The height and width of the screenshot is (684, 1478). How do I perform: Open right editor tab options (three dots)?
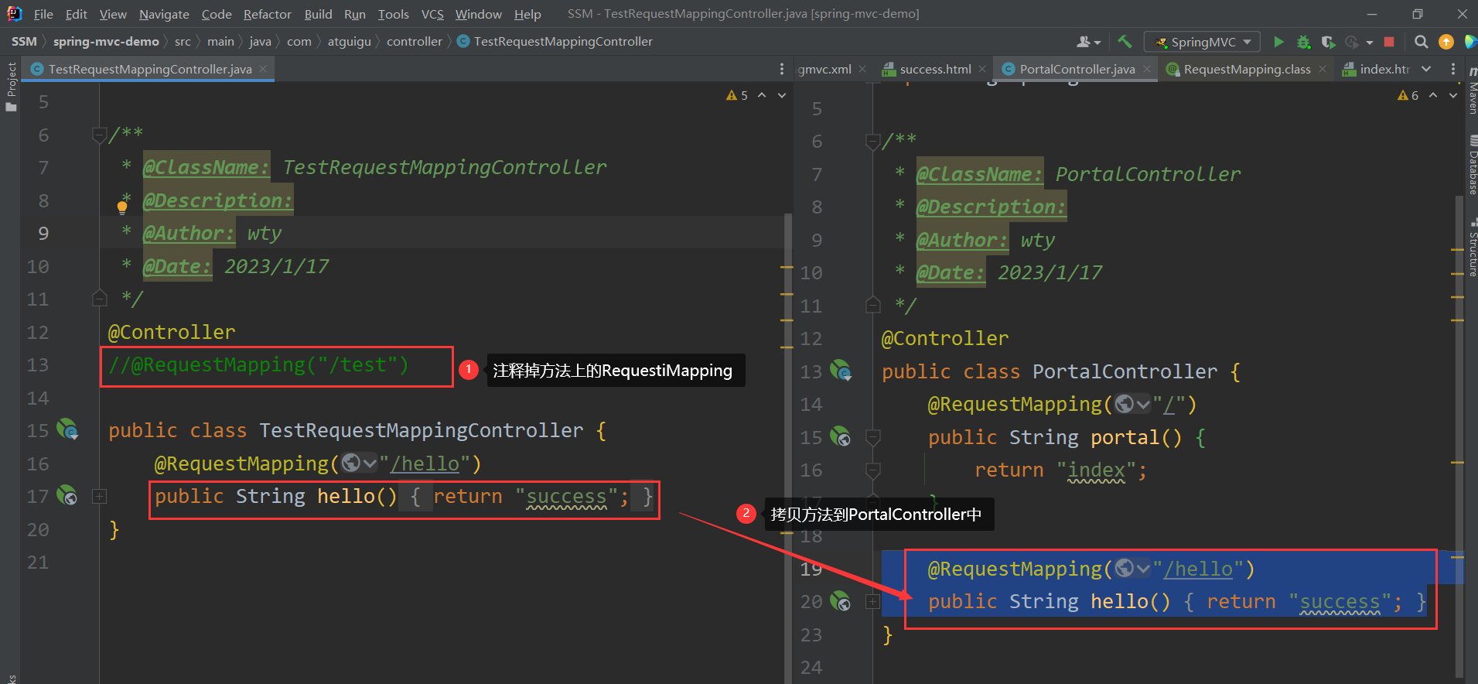pos(1453,69)
